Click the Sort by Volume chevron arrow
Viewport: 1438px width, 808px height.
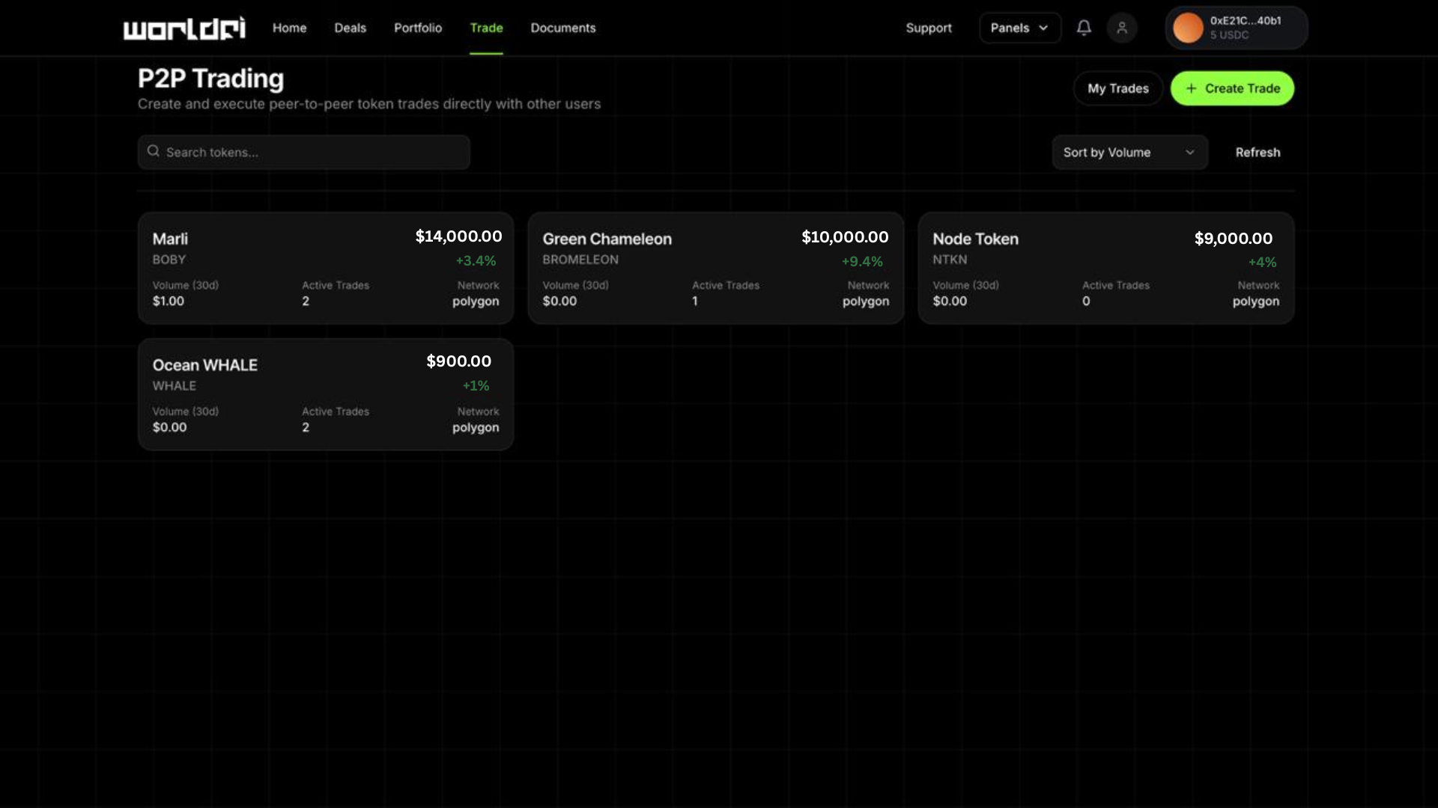point(1190,152)
